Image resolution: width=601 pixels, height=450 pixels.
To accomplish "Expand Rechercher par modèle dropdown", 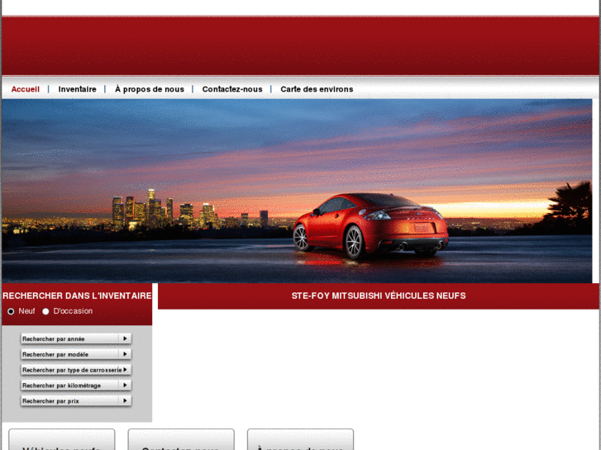I will pyautogui.click(x=76, y=354).
